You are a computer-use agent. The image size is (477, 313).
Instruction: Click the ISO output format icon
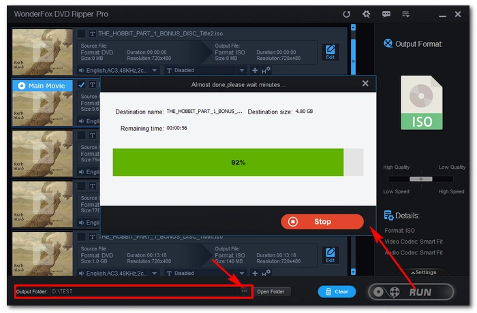point(421,103)
